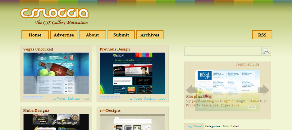Open the Submit page
292x130 pixels.
[x=121, y=35]
